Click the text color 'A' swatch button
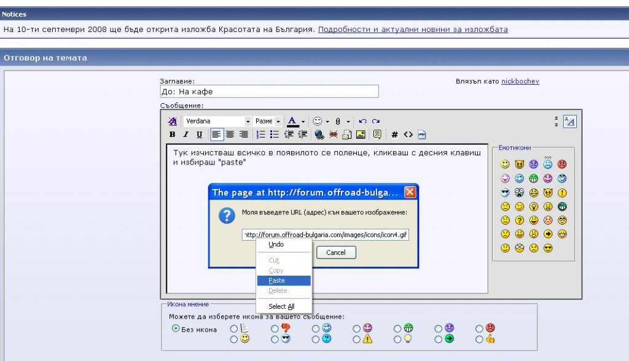Screen dimensions: 629x361 coord(292,121)
